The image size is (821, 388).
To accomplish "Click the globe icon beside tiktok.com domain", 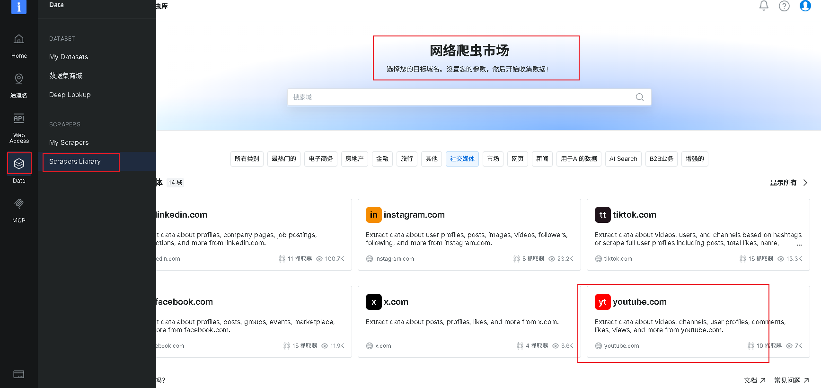I will tap(599, 259).
